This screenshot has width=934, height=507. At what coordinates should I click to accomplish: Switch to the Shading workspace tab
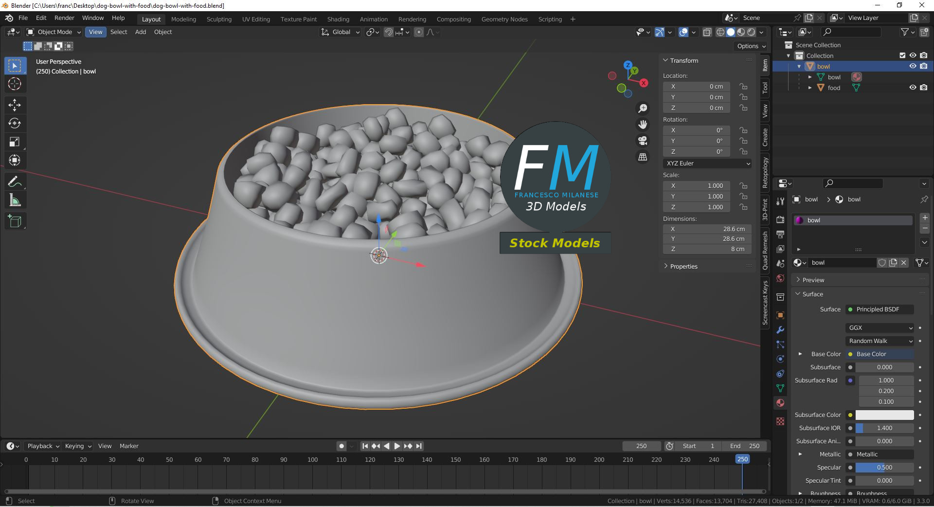click(338, 19)
